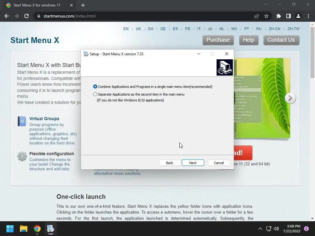This screenshot has height=236, width=315.
Task: Open File Explorer from the taskbar
Action: (x=23, y=229)
